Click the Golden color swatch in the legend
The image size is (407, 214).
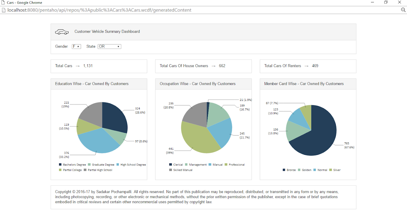pyautogui.click(x=299, y=170)
